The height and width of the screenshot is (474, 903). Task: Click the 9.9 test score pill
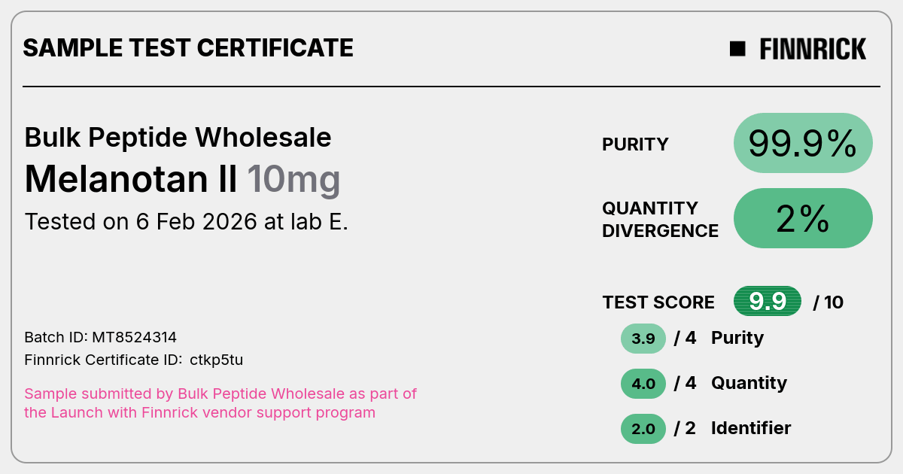768,302
